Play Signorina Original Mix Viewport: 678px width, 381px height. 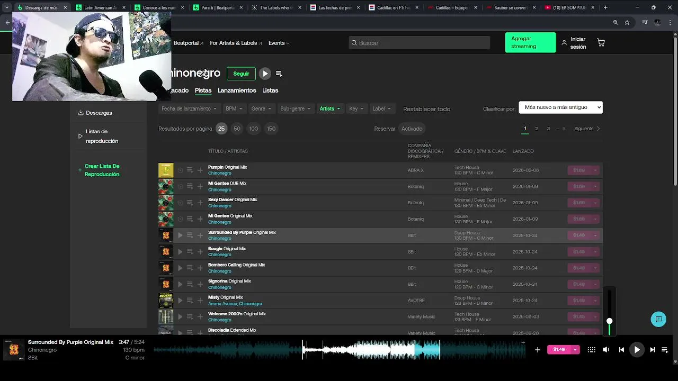click(180, 284)
